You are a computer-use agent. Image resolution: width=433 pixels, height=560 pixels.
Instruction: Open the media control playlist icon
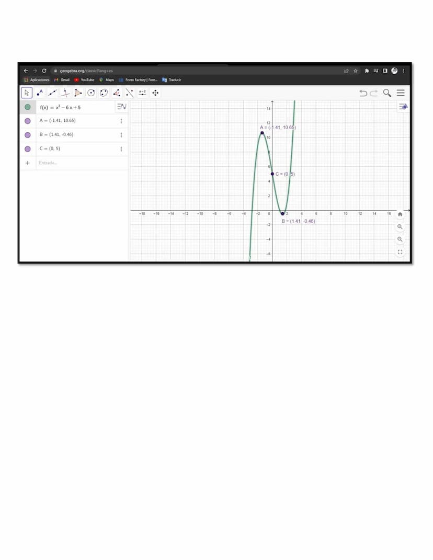(376, 71)
